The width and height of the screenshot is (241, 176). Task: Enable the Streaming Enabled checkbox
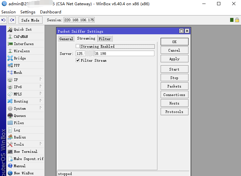[x=78, y=46]
